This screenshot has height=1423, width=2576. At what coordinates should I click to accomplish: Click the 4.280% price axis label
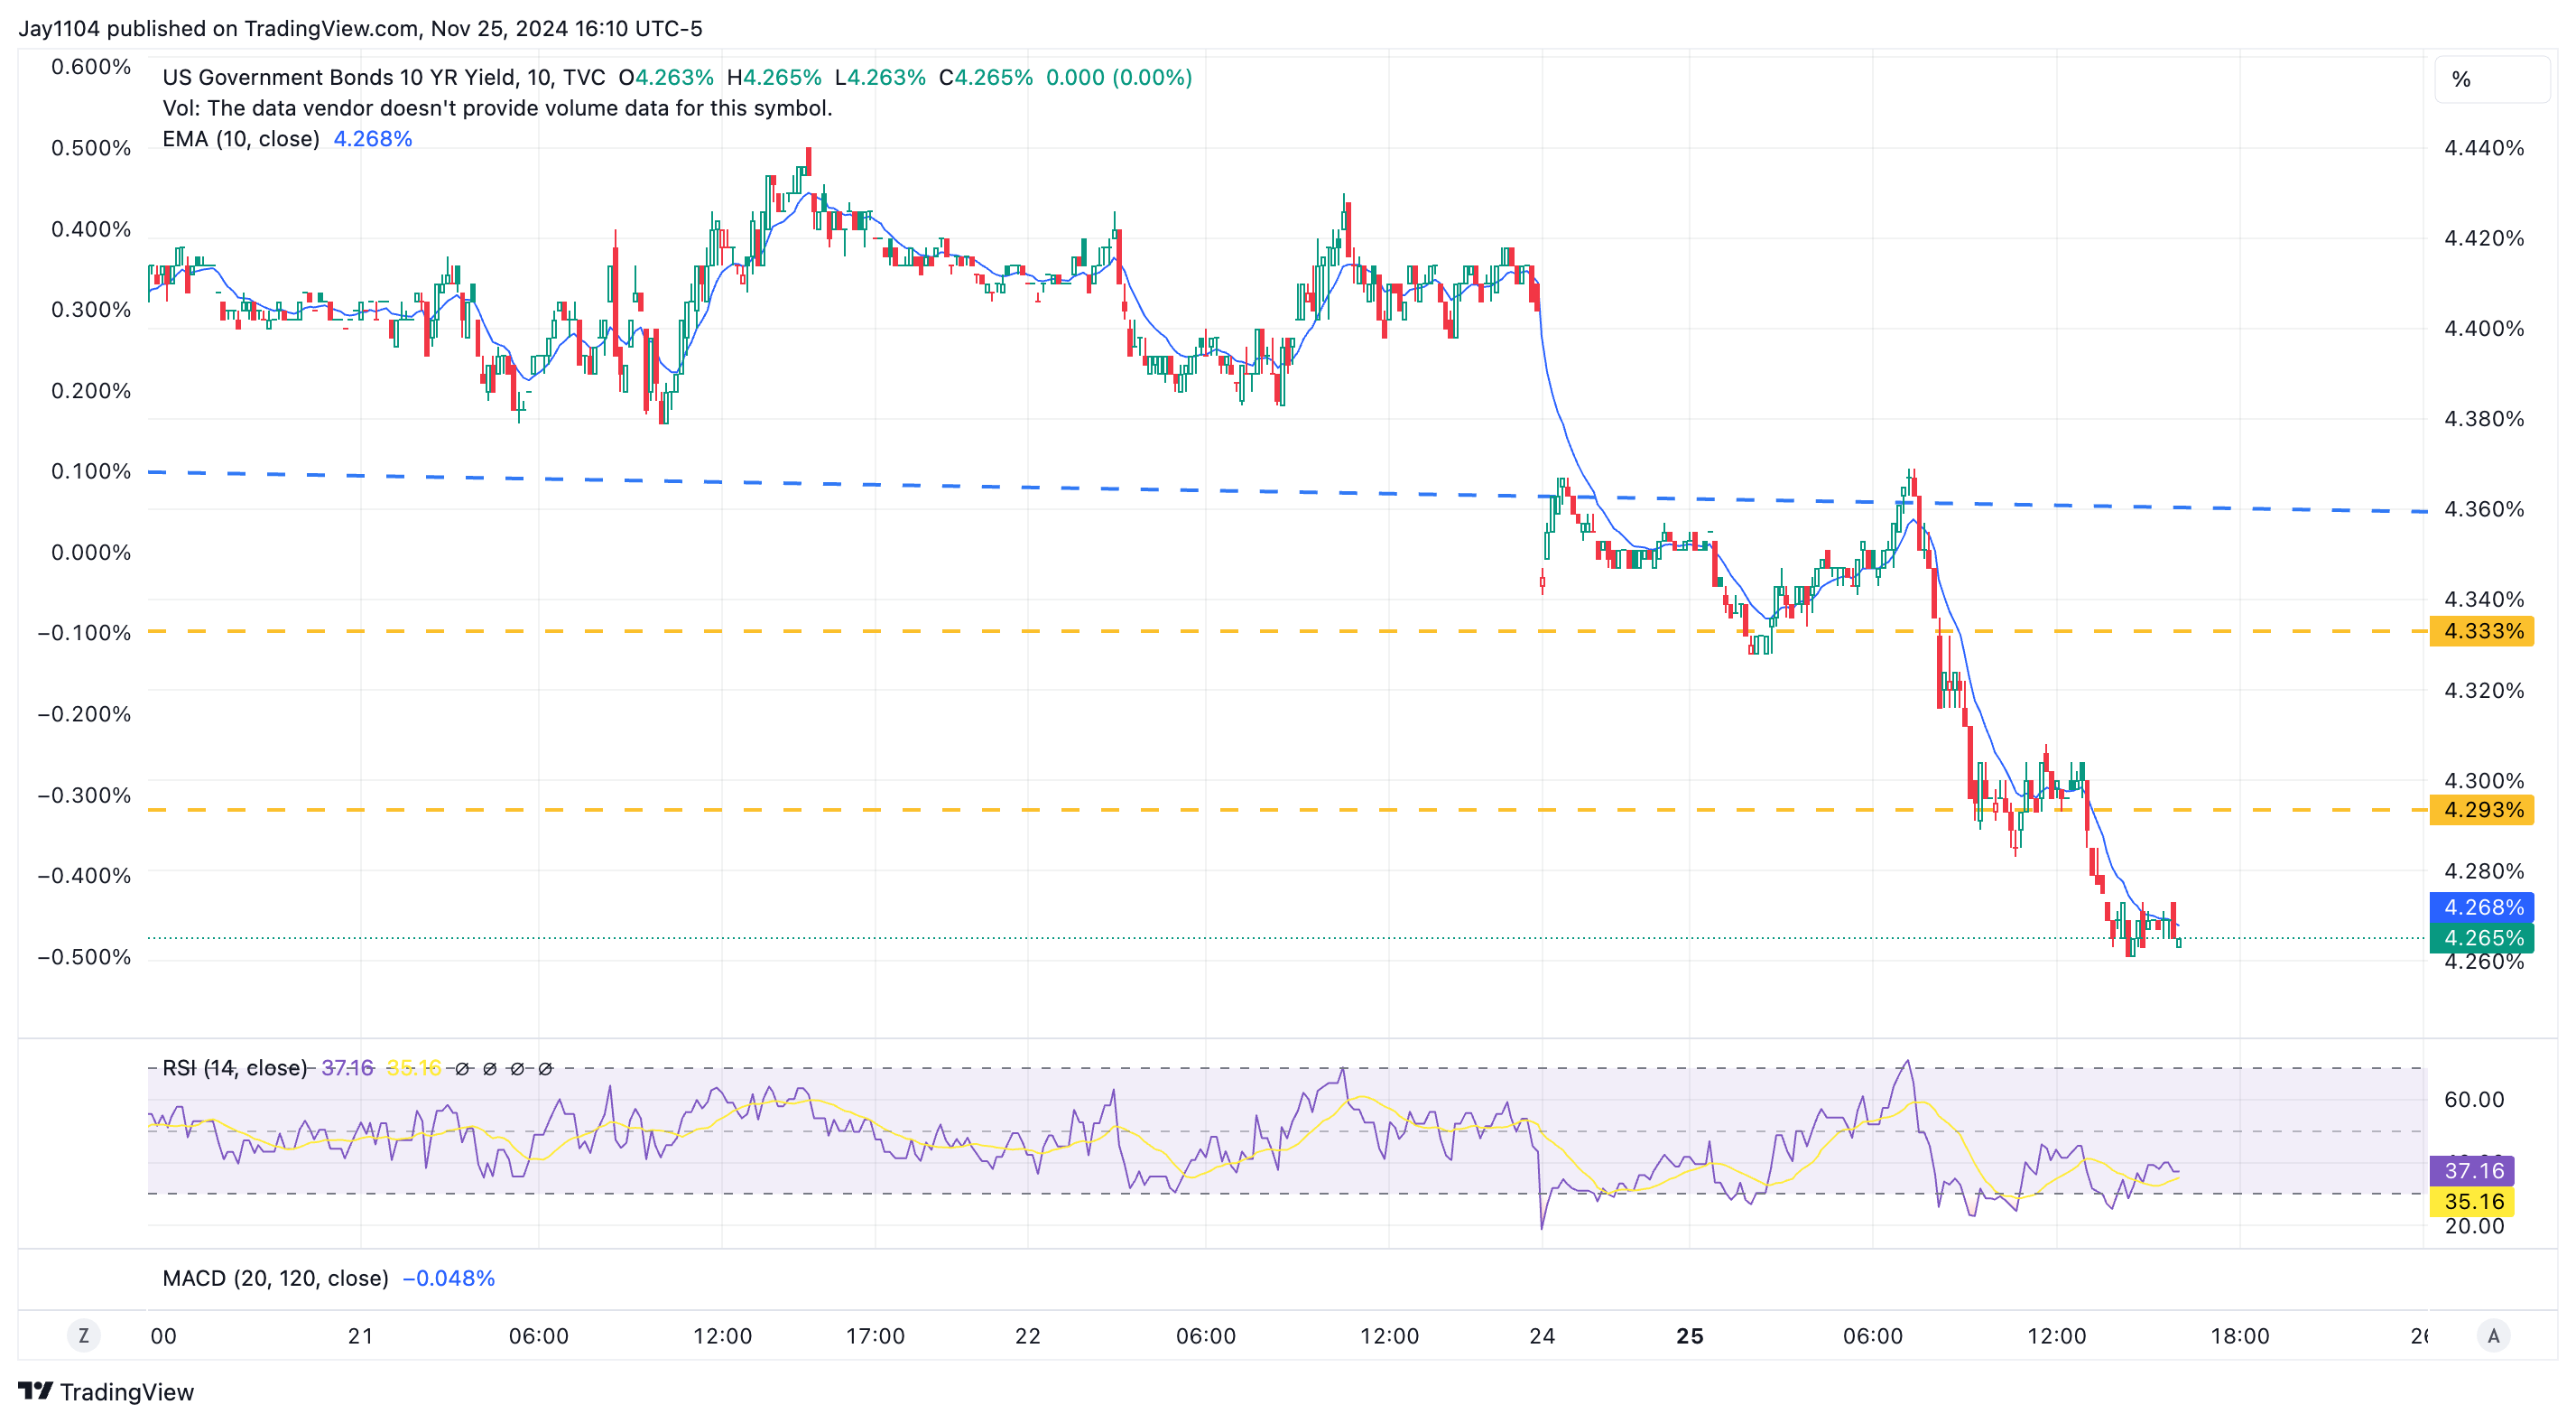[x=2483, y=870]
